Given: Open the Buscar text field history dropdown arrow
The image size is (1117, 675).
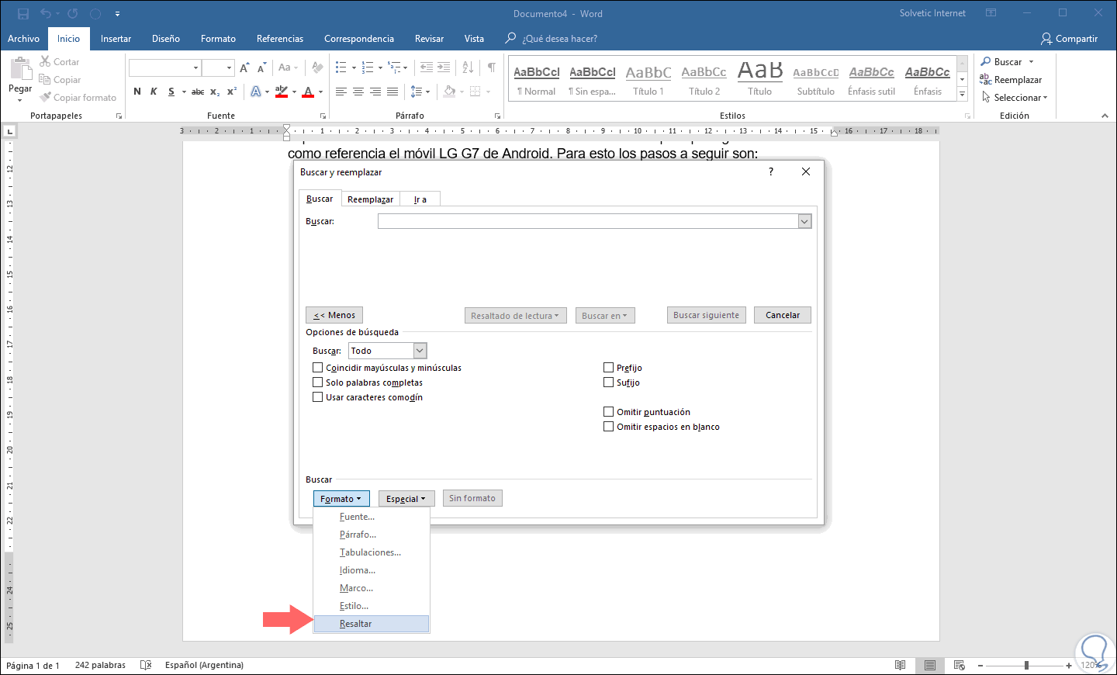Looking at the screenshot, I should pyautogui.click(x=804, y=222).
